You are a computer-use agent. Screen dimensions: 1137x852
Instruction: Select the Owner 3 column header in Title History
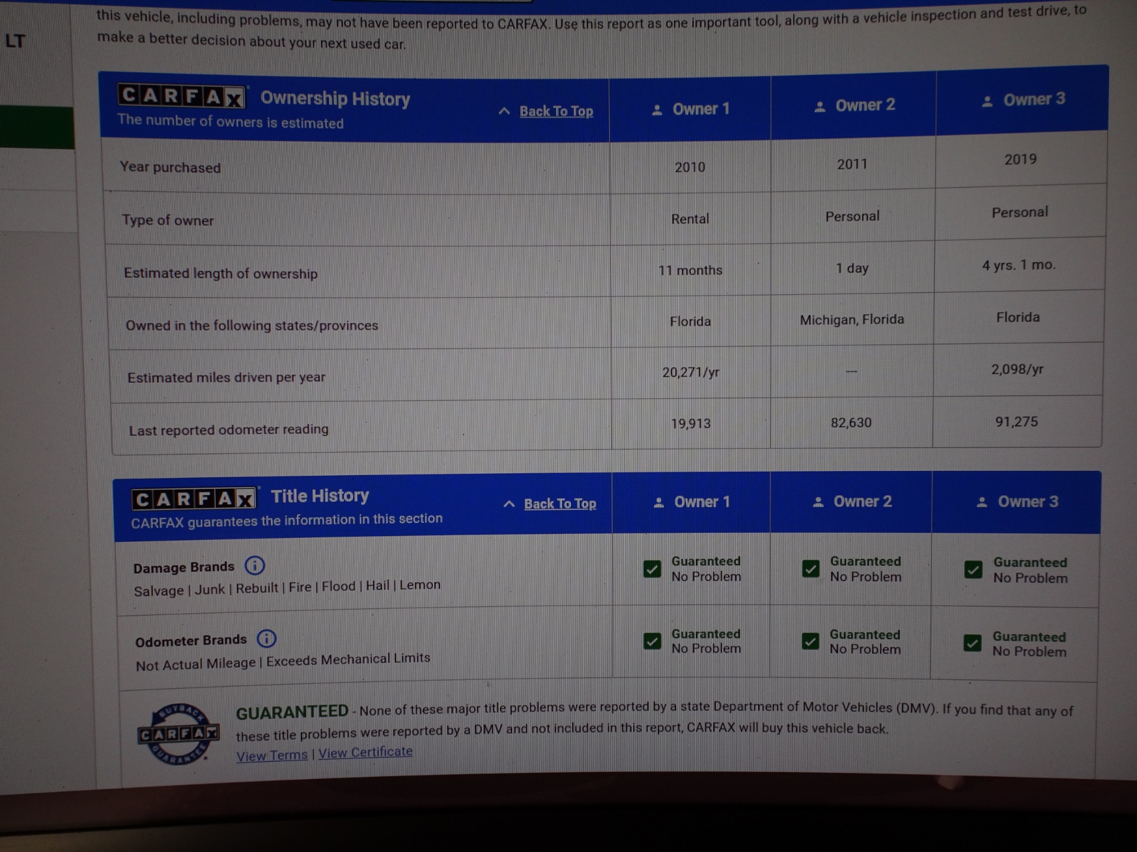[x=1016, y=502]
